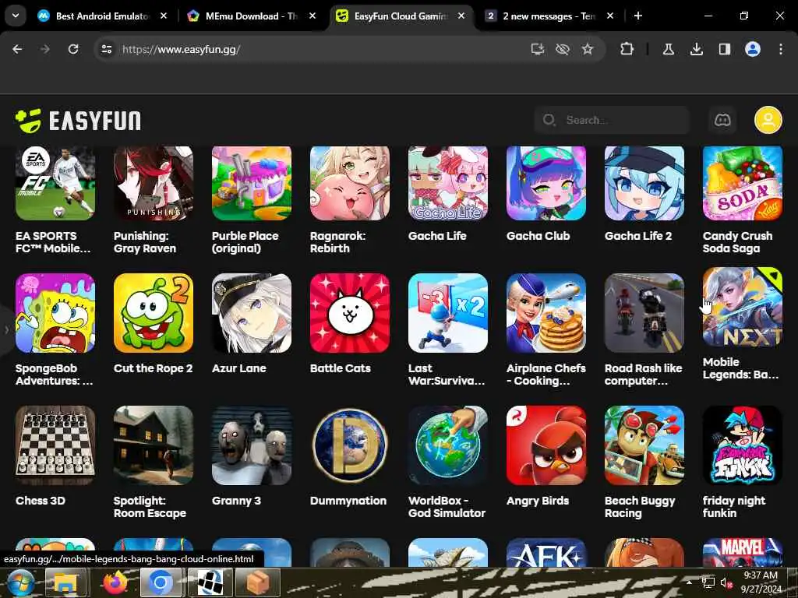Expand the tab search dropdown arrow
This screenshot has height=598, width=798.
coord(16,16)
